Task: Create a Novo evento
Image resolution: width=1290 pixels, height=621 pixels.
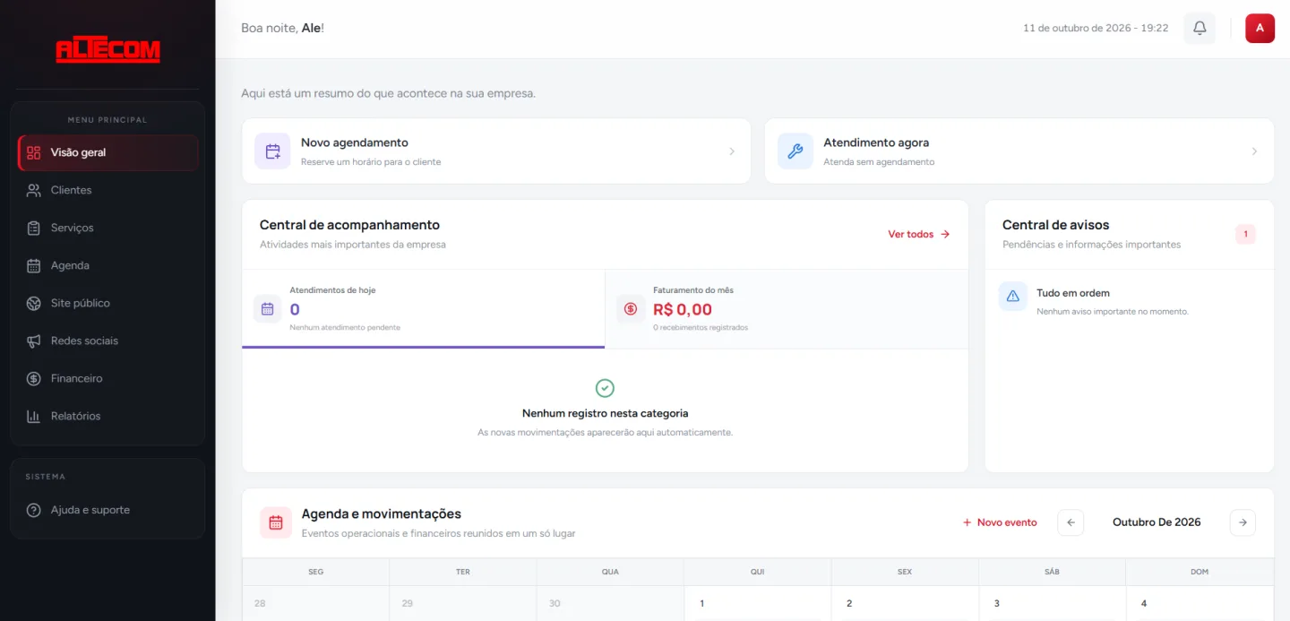Action: pos(1000,522)
